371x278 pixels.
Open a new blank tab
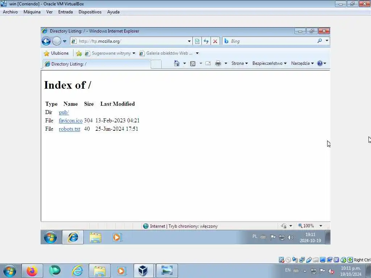click(x=156, y=64)
